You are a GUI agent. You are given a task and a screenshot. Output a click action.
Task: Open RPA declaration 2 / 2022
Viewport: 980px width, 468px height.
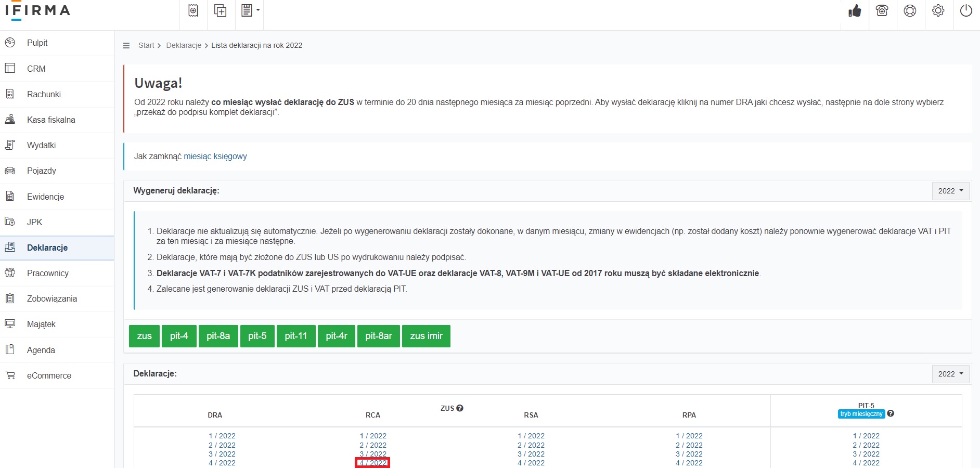pos(689,445)
